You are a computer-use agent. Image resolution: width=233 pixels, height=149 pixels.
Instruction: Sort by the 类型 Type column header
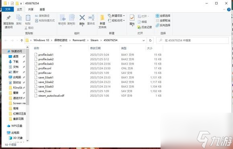coord(124,48)
